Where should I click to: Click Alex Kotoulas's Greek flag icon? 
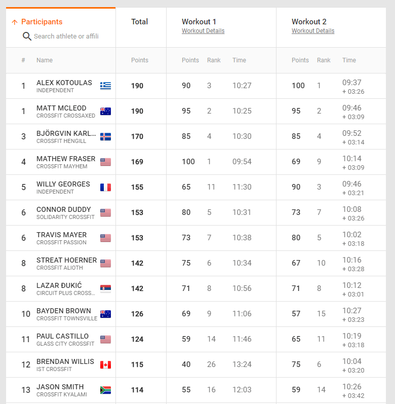click(105, 86)
